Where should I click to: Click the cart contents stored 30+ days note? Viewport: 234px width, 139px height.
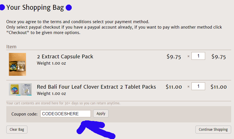[x=63, y=103]
